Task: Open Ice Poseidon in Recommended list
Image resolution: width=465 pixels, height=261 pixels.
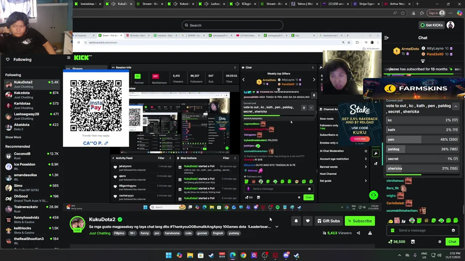Action: (32, 167)
